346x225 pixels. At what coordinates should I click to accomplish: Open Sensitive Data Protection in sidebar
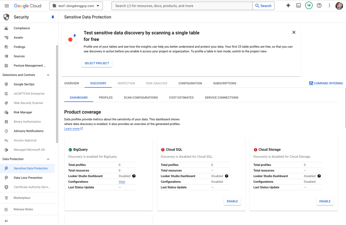pos(27,168)
